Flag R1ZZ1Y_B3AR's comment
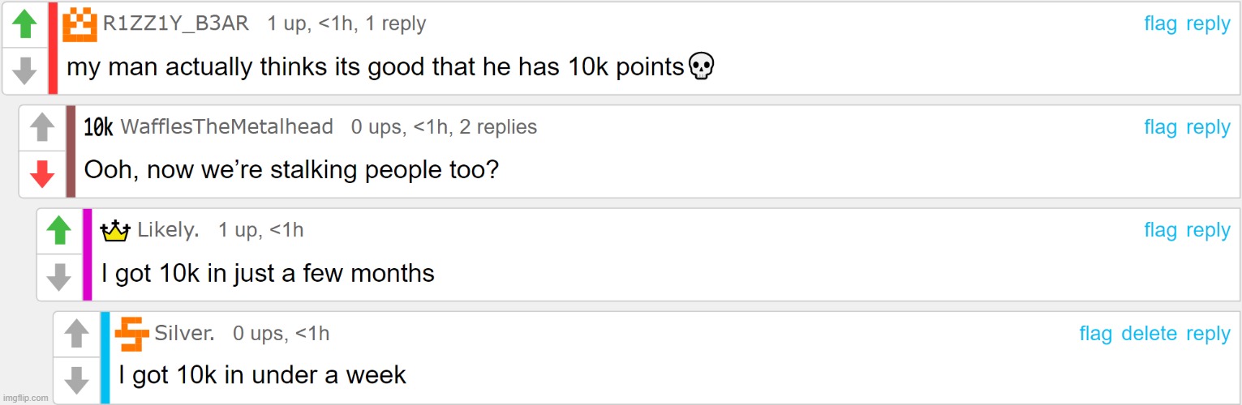 pos(1160,24)
